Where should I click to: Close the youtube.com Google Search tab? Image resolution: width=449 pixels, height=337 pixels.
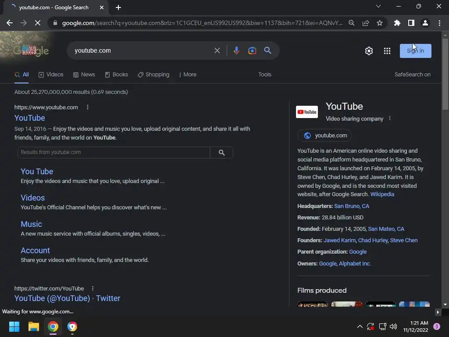pos(102,7)
